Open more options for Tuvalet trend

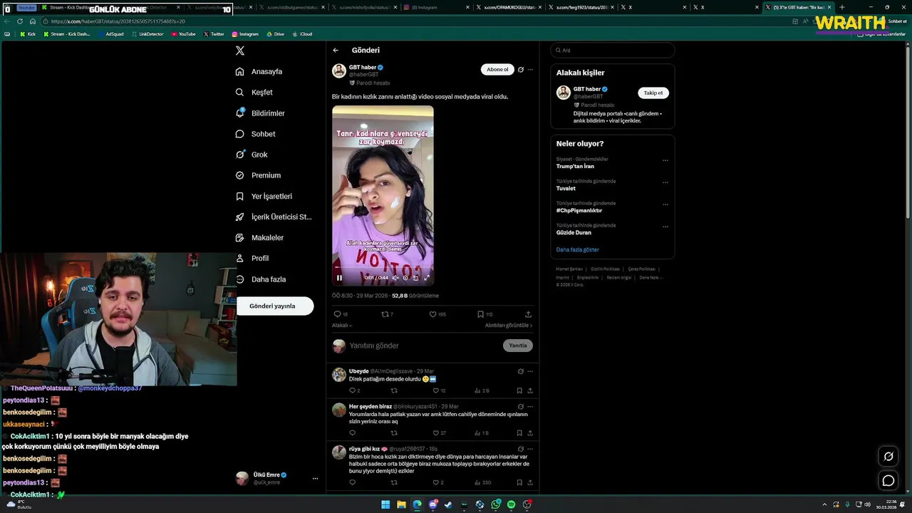pyautogui.click(x=665, y=182)
